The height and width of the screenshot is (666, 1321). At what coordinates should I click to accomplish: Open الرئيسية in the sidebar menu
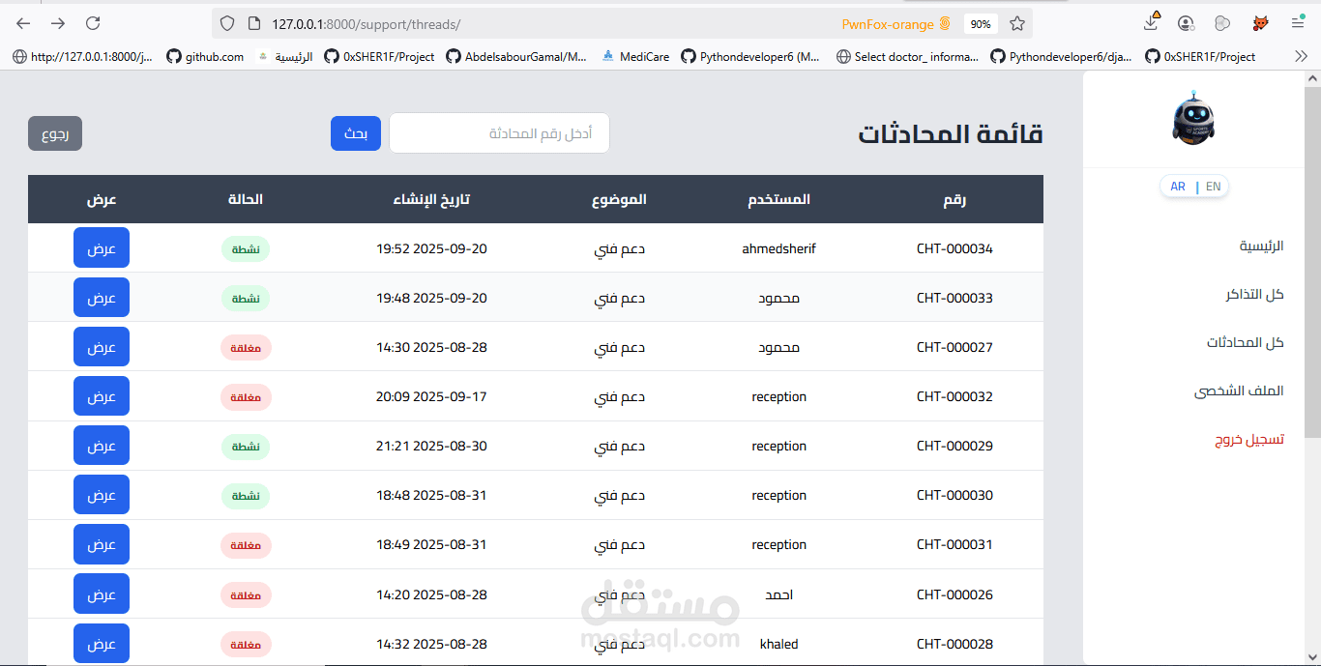tap(1261, 246)
